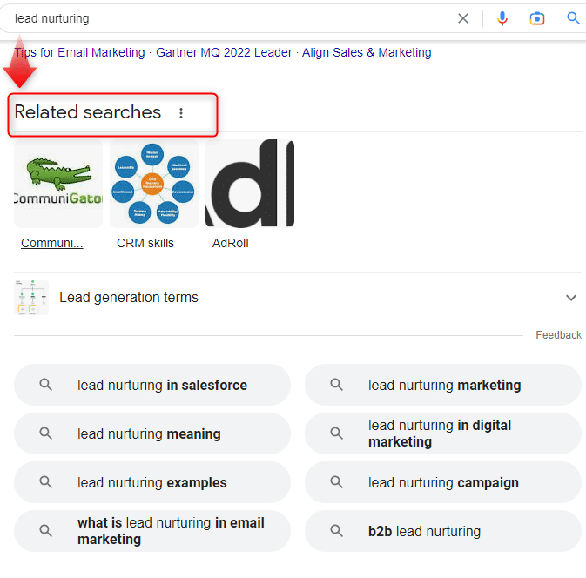The width and height of the screenshot is (586, 578).
Task: Click search icon beside "lead nurturing meaning"
Action: 46,433
